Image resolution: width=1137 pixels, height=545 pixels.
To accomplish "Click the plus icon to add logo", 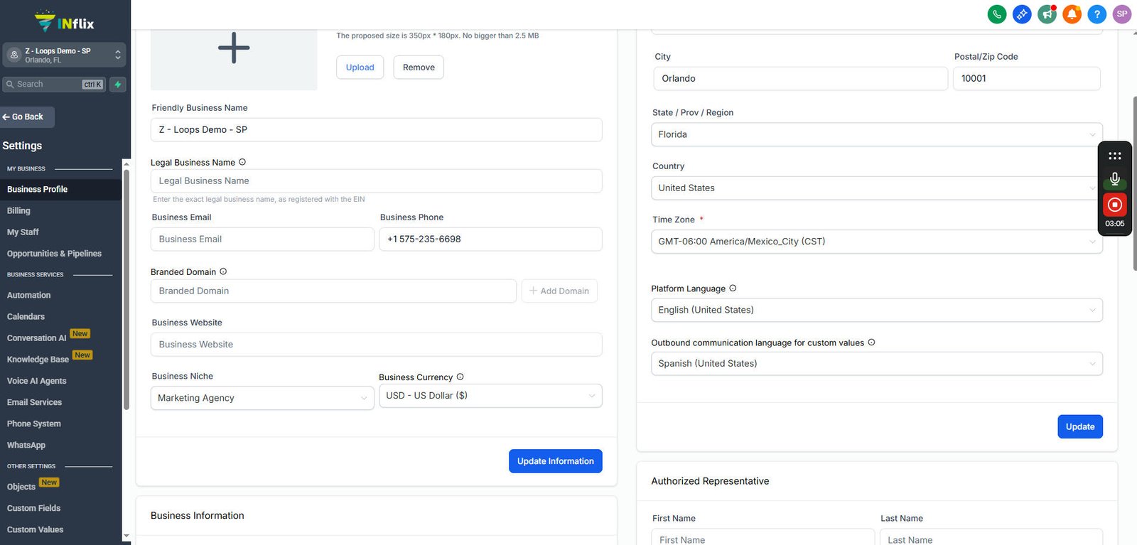I will tap(234, 48).
